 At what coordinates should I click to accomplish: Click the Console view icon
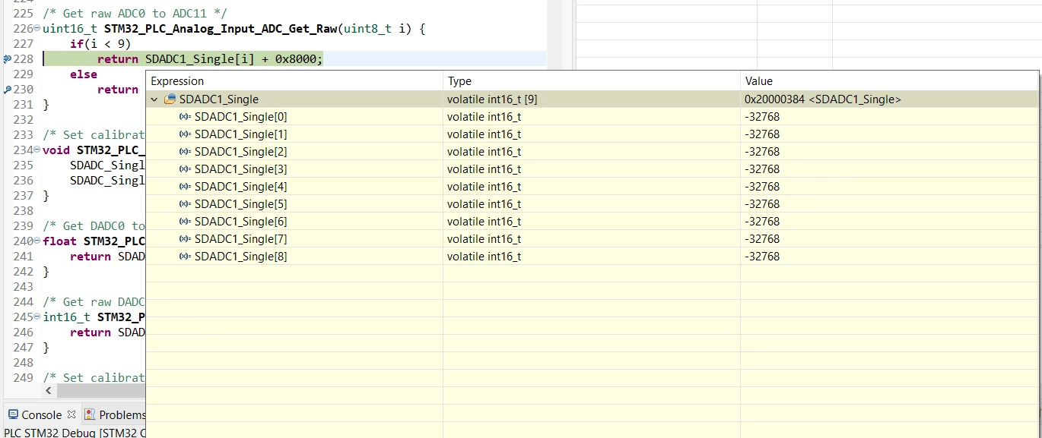(13, 414)
